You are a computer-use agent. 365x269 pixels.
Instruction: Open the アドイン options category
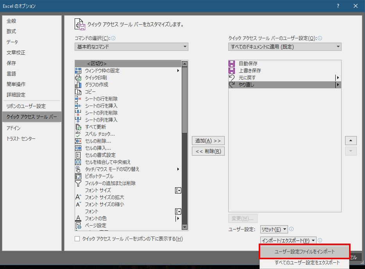point(32,128)
